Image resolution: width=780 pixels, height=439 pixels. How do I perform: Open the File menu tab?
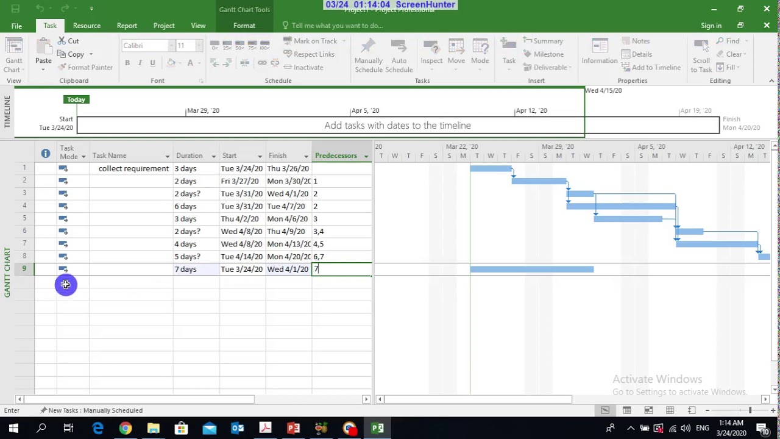[x=16, y=26]
